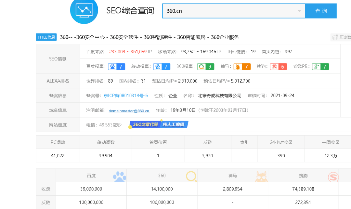The image size is (351, 209).
Task: Click the 网站速度 row header
Action: [58, 125]
